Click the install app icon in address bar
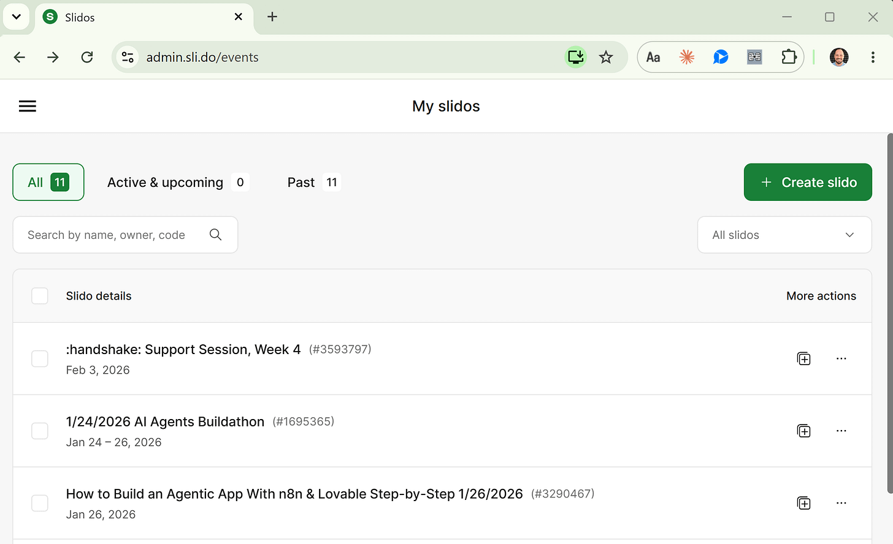Viewport: 893px width, 544px height. 575,57
